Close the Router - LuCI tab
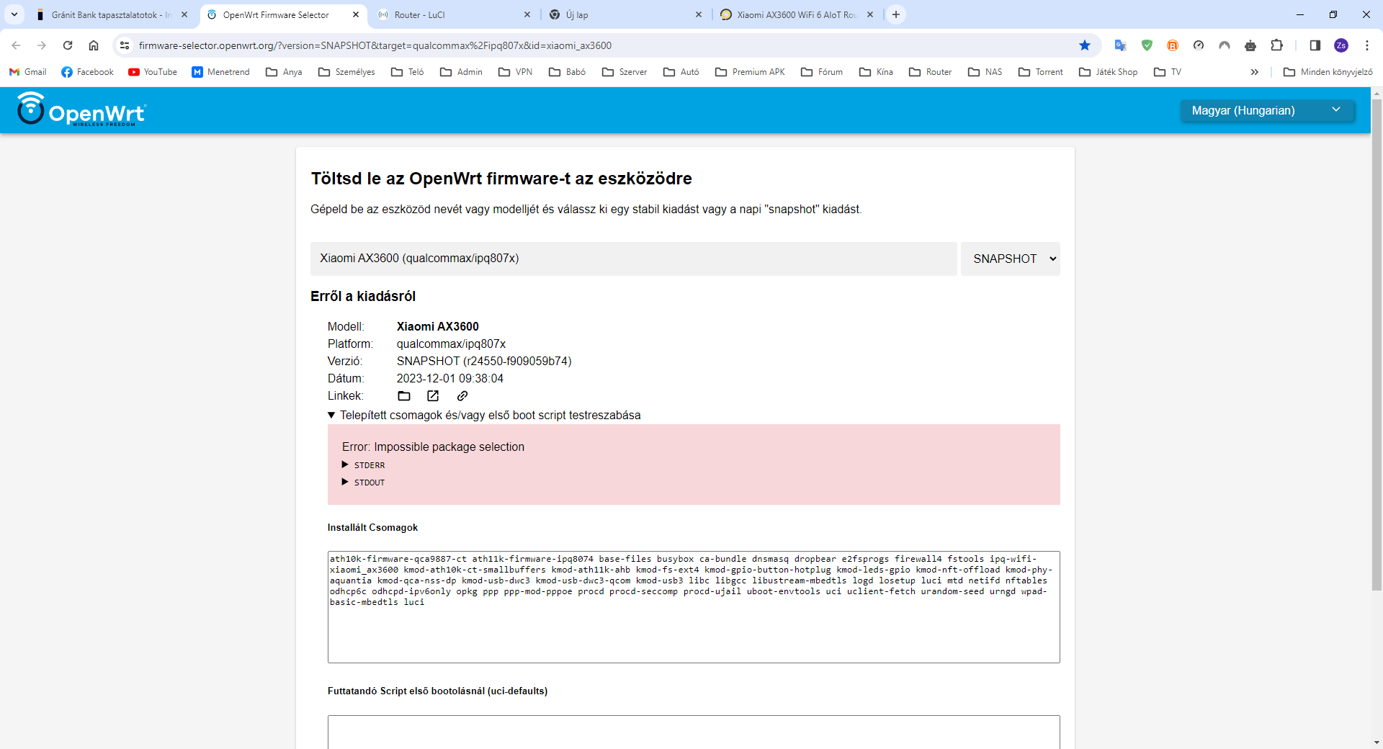This screenshot has width=1383, height=749. (527, 14)
